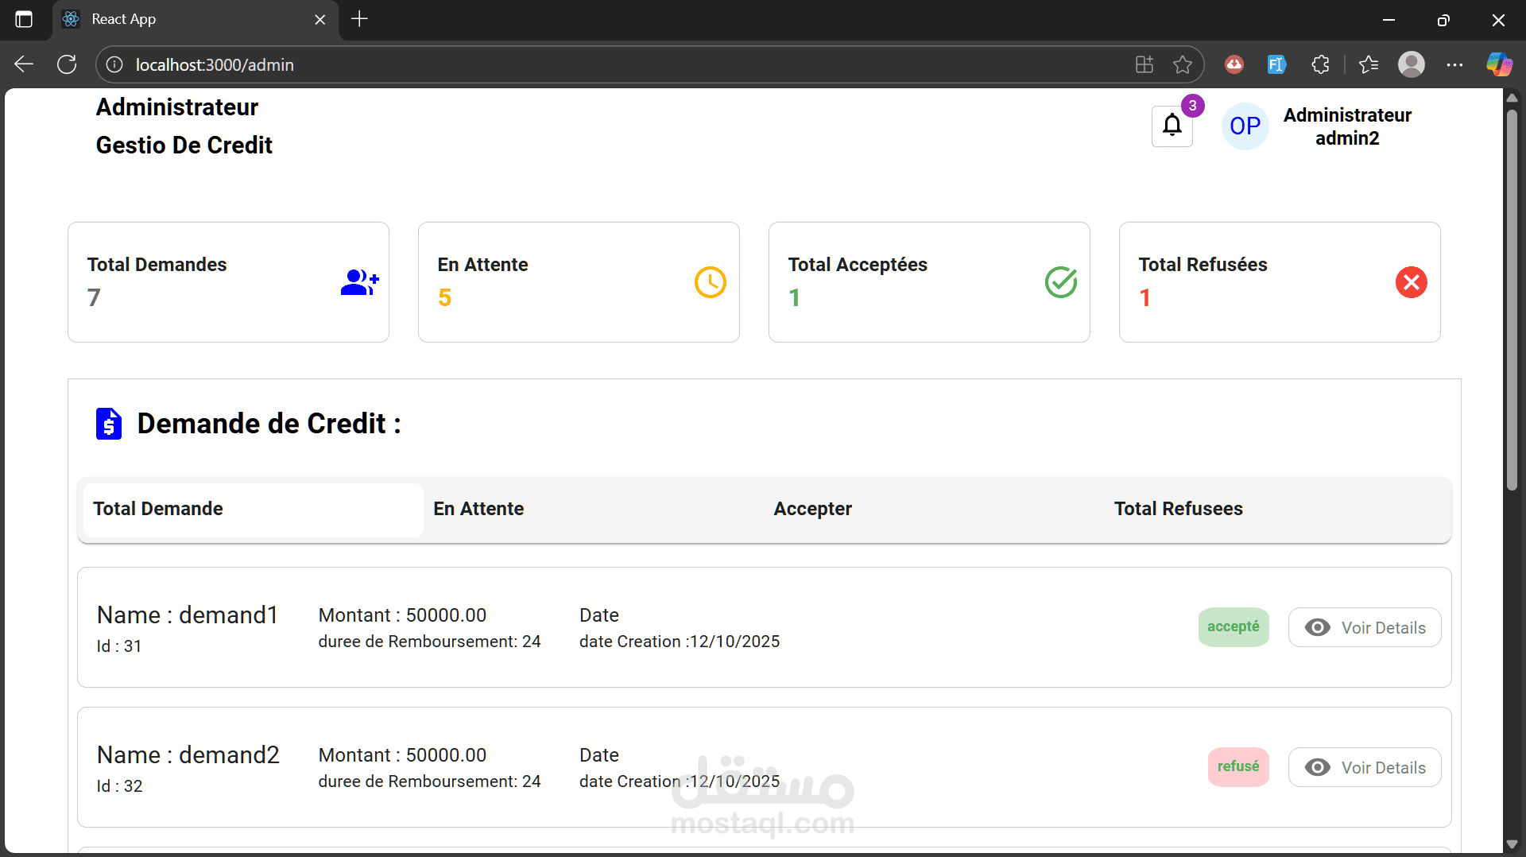Open the tab actions menu icon
Screen dimensions: 1526x857
[24, 19]
